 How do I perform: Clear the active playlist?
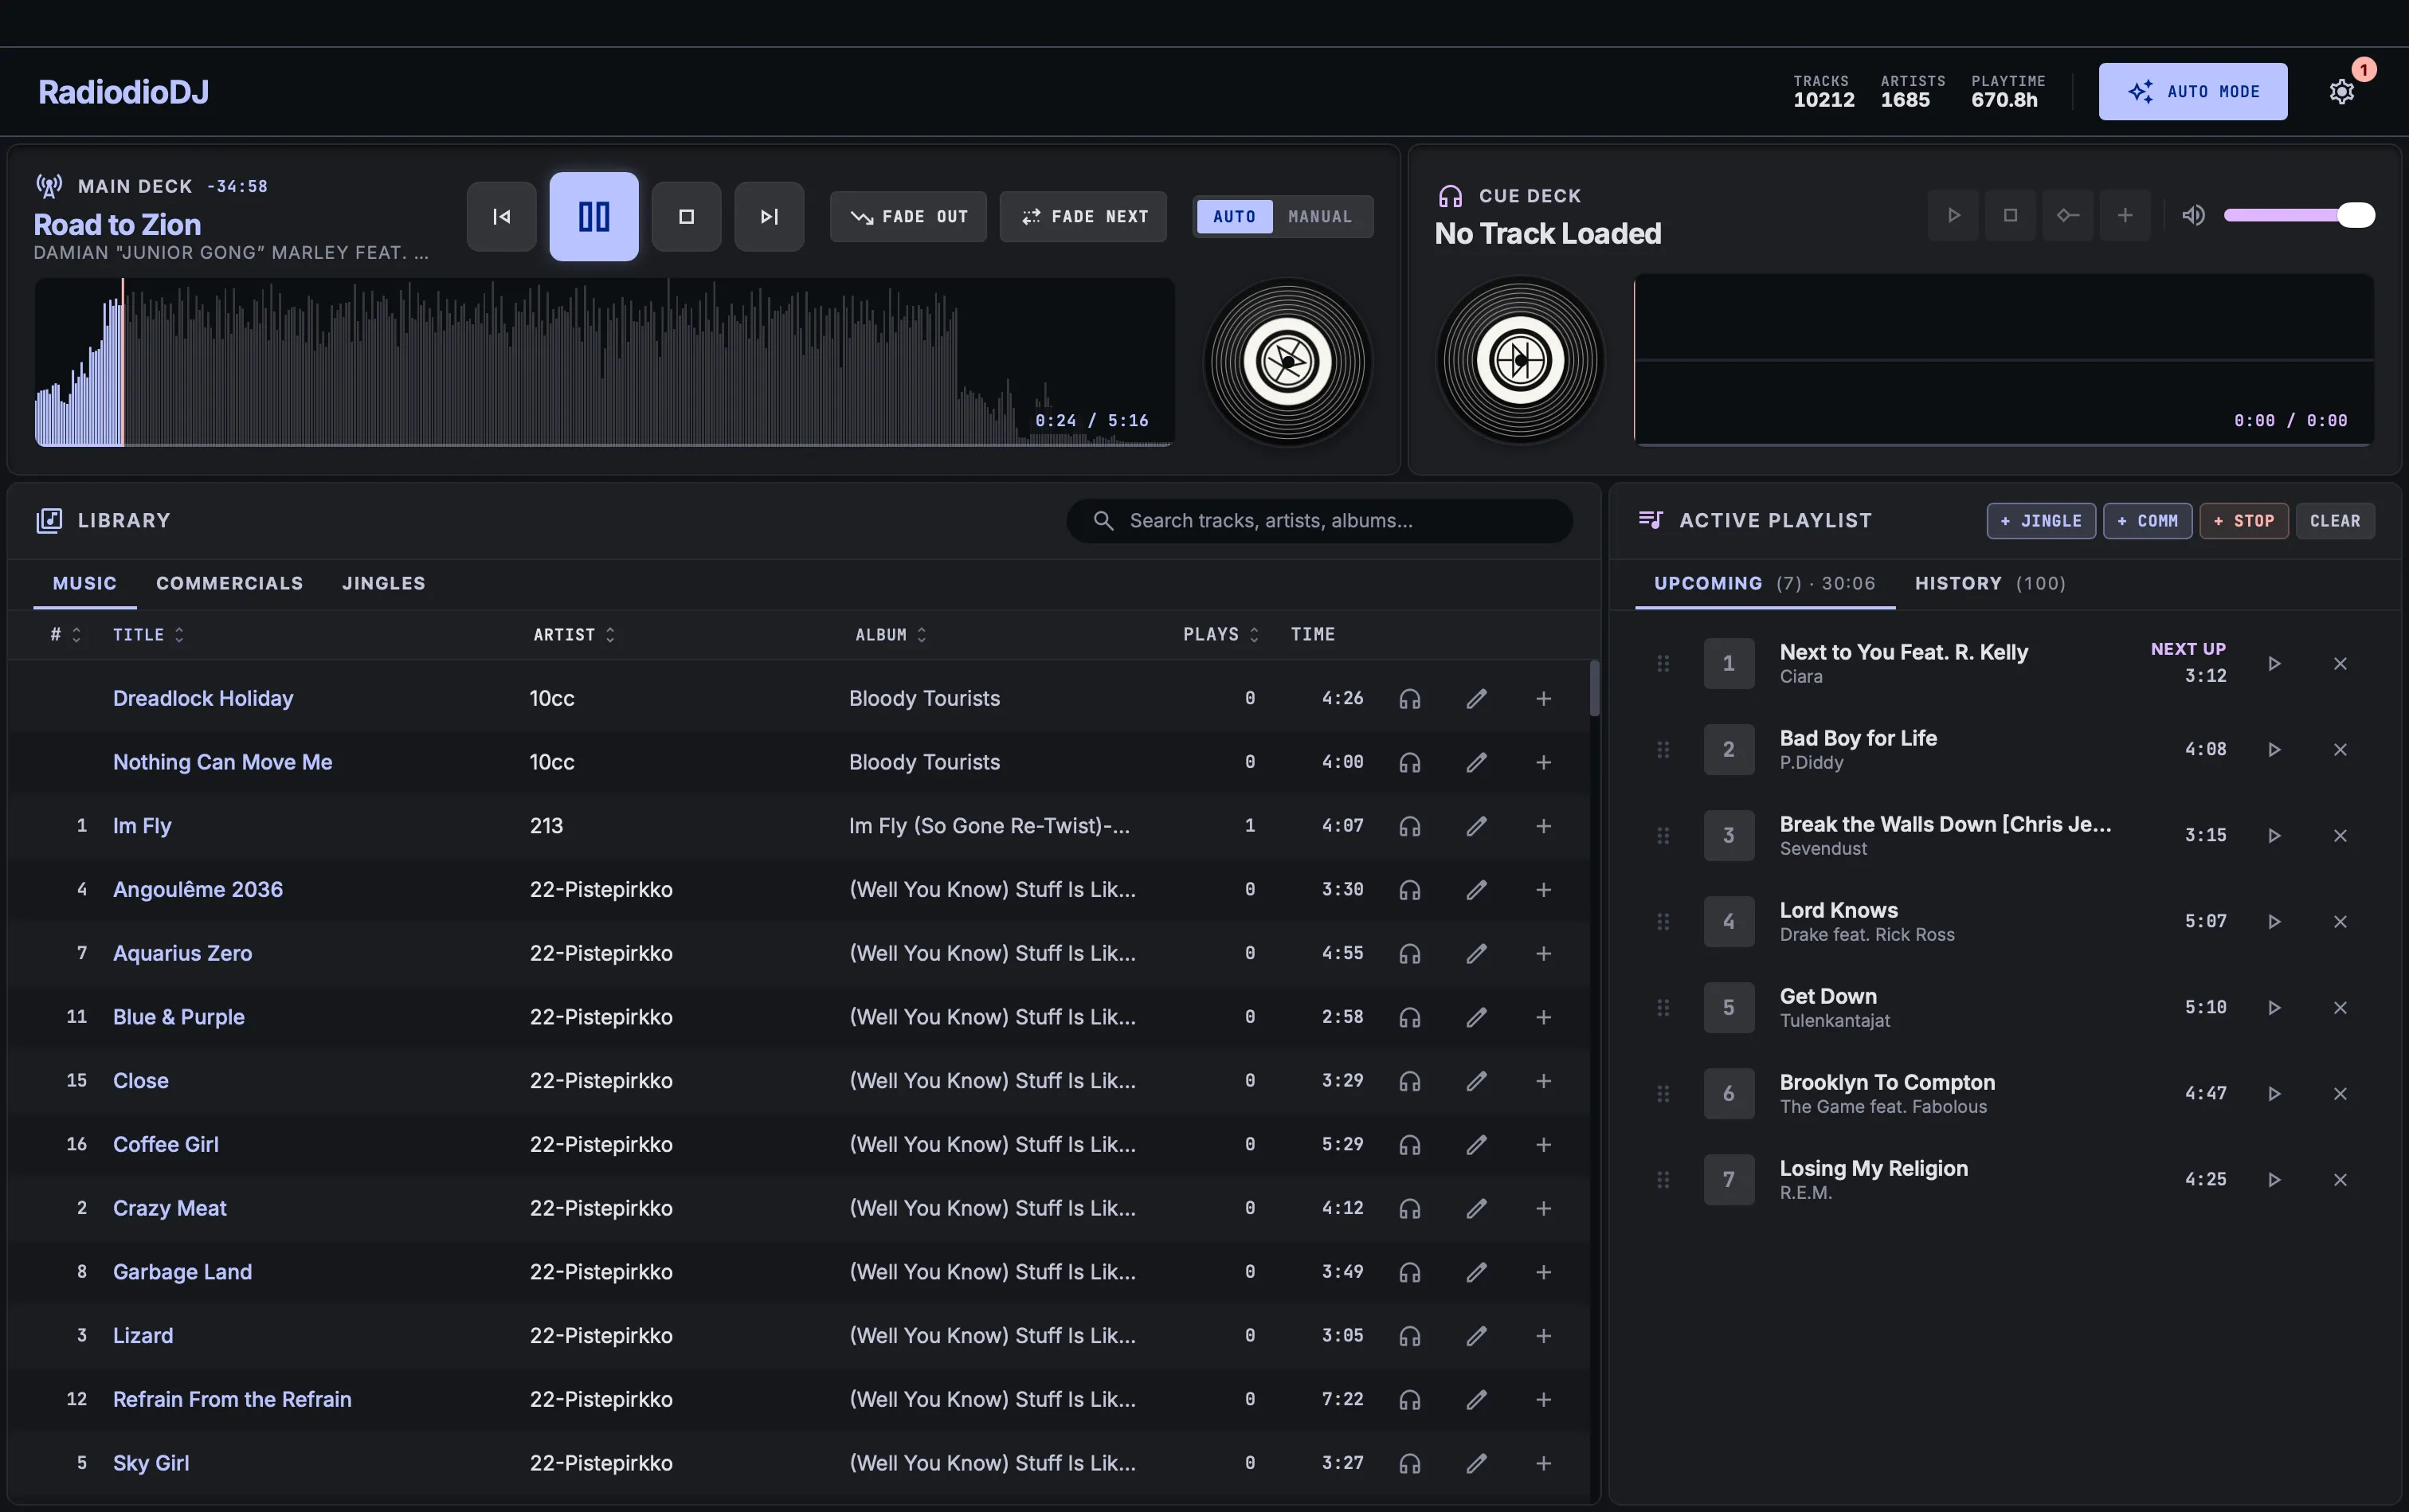(2335, 521)
